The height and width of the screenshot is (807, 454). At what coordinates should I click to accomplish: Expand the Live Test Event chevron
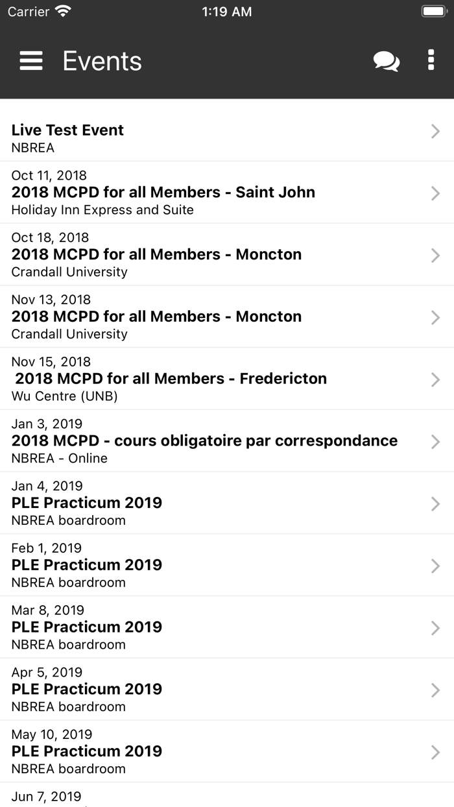(x=435, y=131)
